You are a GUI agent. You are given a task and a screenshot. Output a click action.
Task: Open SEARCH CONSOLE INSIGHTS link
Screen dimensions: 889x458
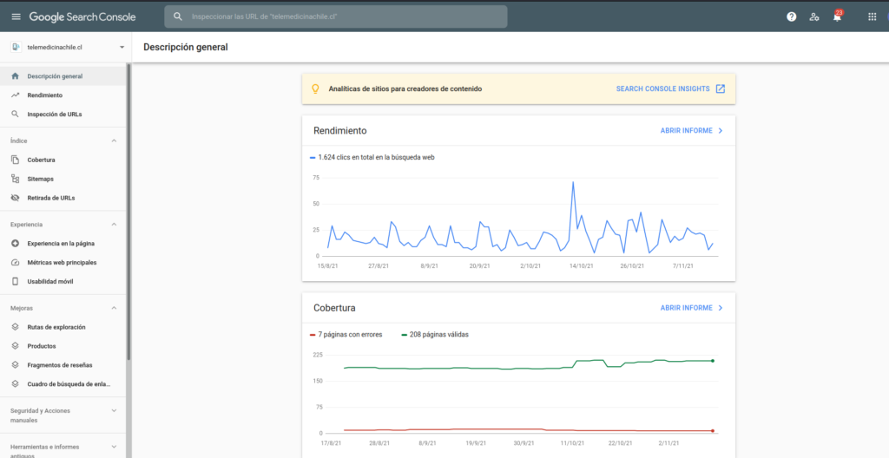662,88
